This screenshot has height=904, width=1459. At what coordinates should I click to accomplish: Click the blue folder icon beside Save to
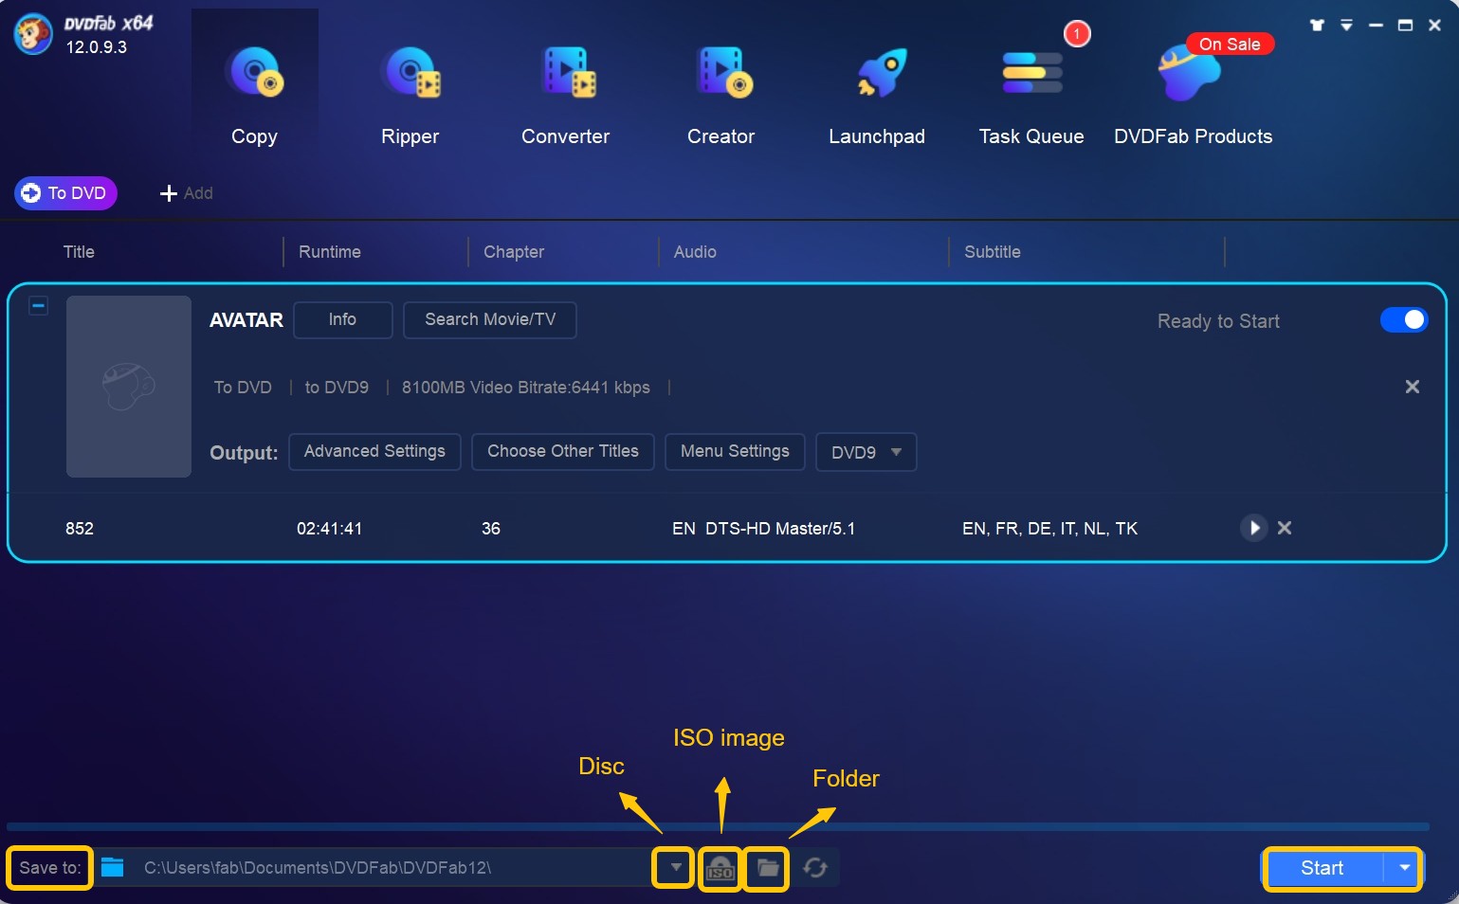[x=113, y=867]
